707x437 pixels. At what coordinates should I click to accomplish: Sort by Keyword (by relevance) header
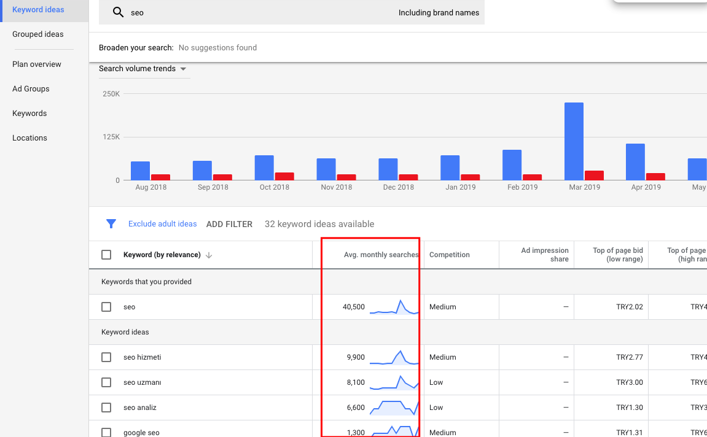coord(162,255)
